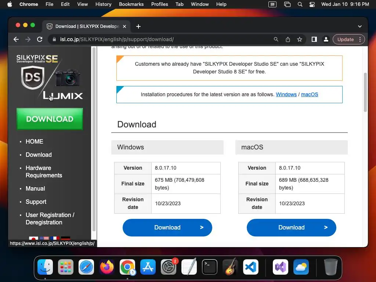Open the macOS installation procedure link

[310, 94]
